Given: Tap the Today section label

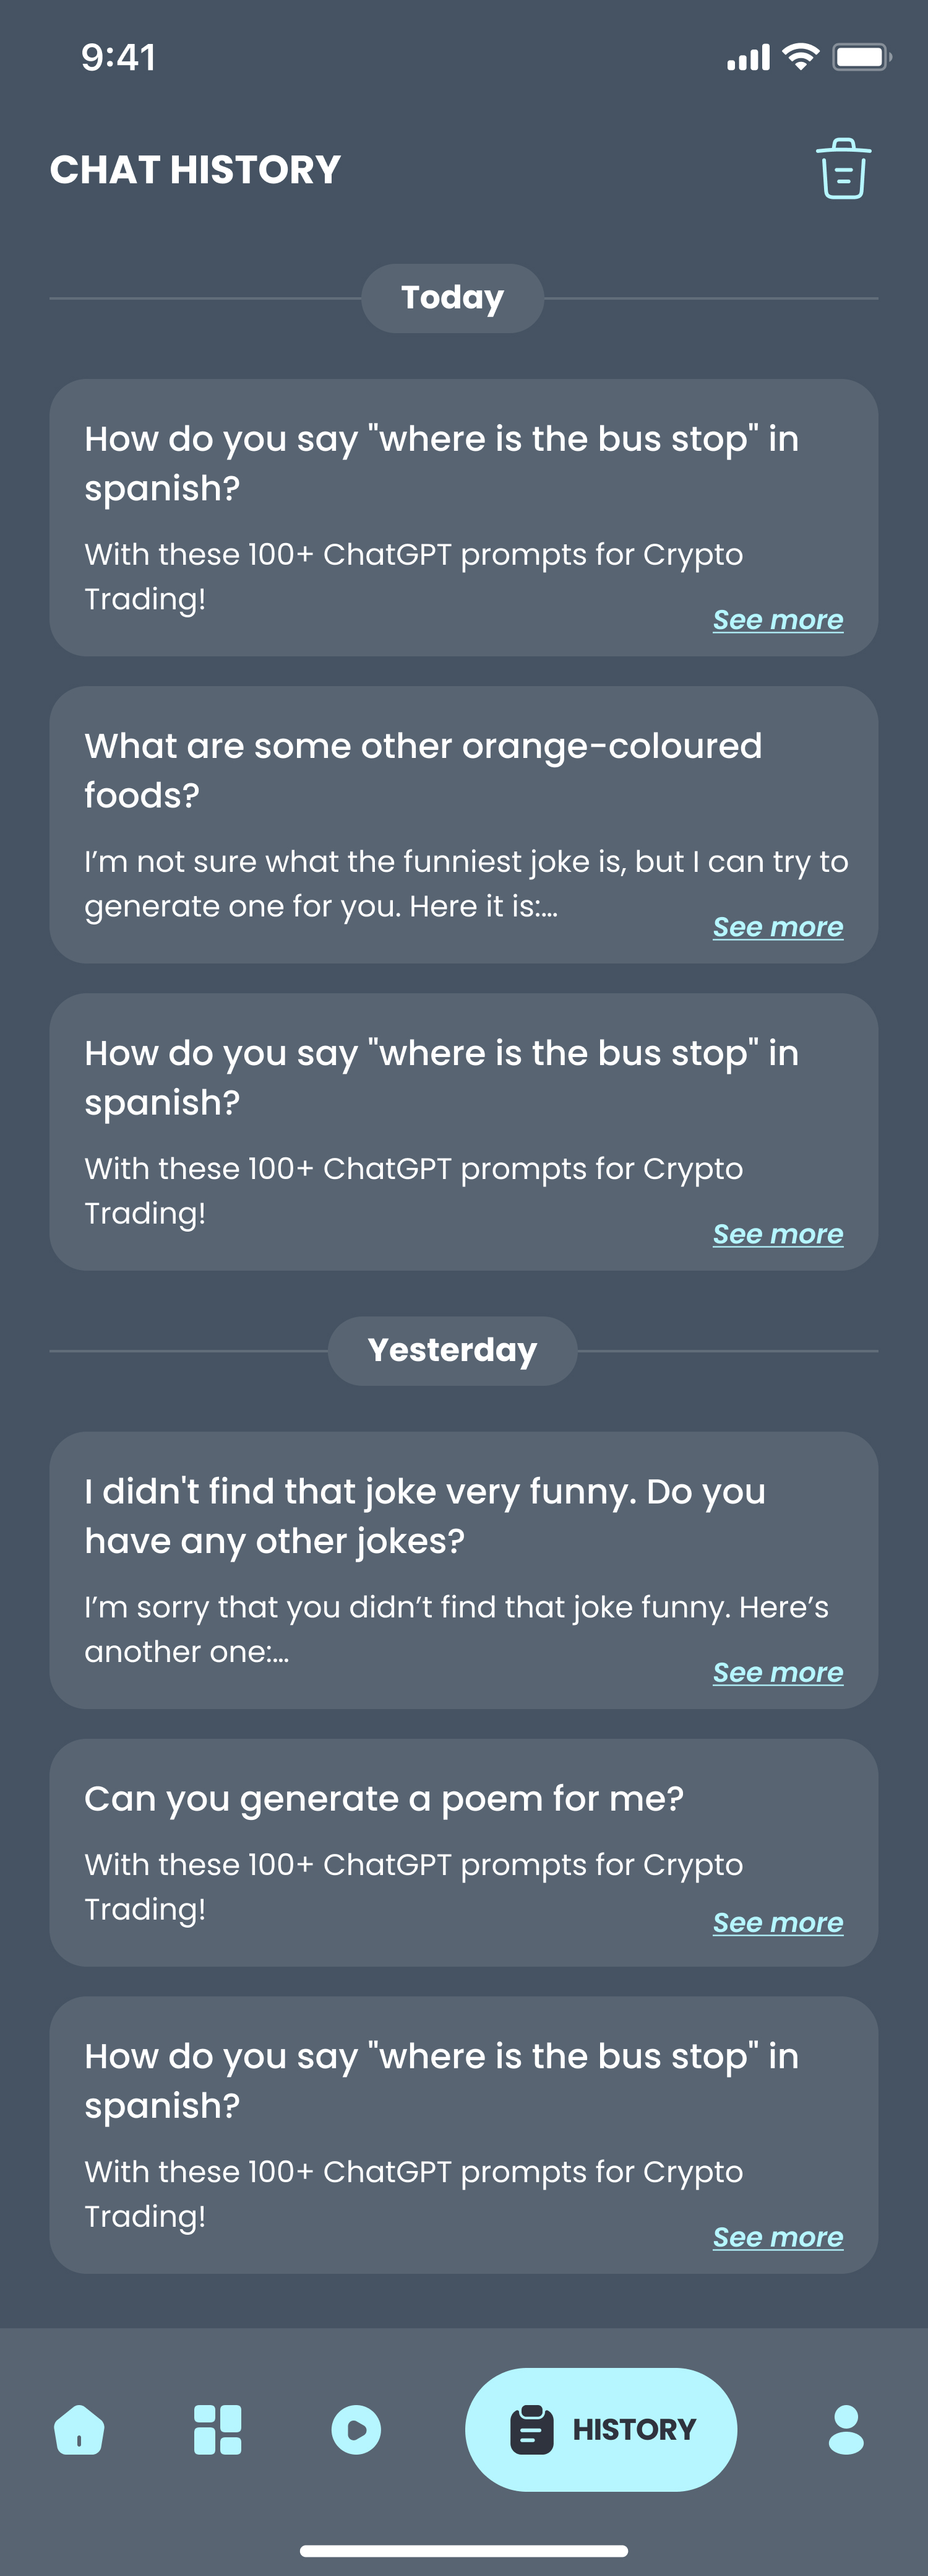Looking at the screenshot, I should (452, 298).
